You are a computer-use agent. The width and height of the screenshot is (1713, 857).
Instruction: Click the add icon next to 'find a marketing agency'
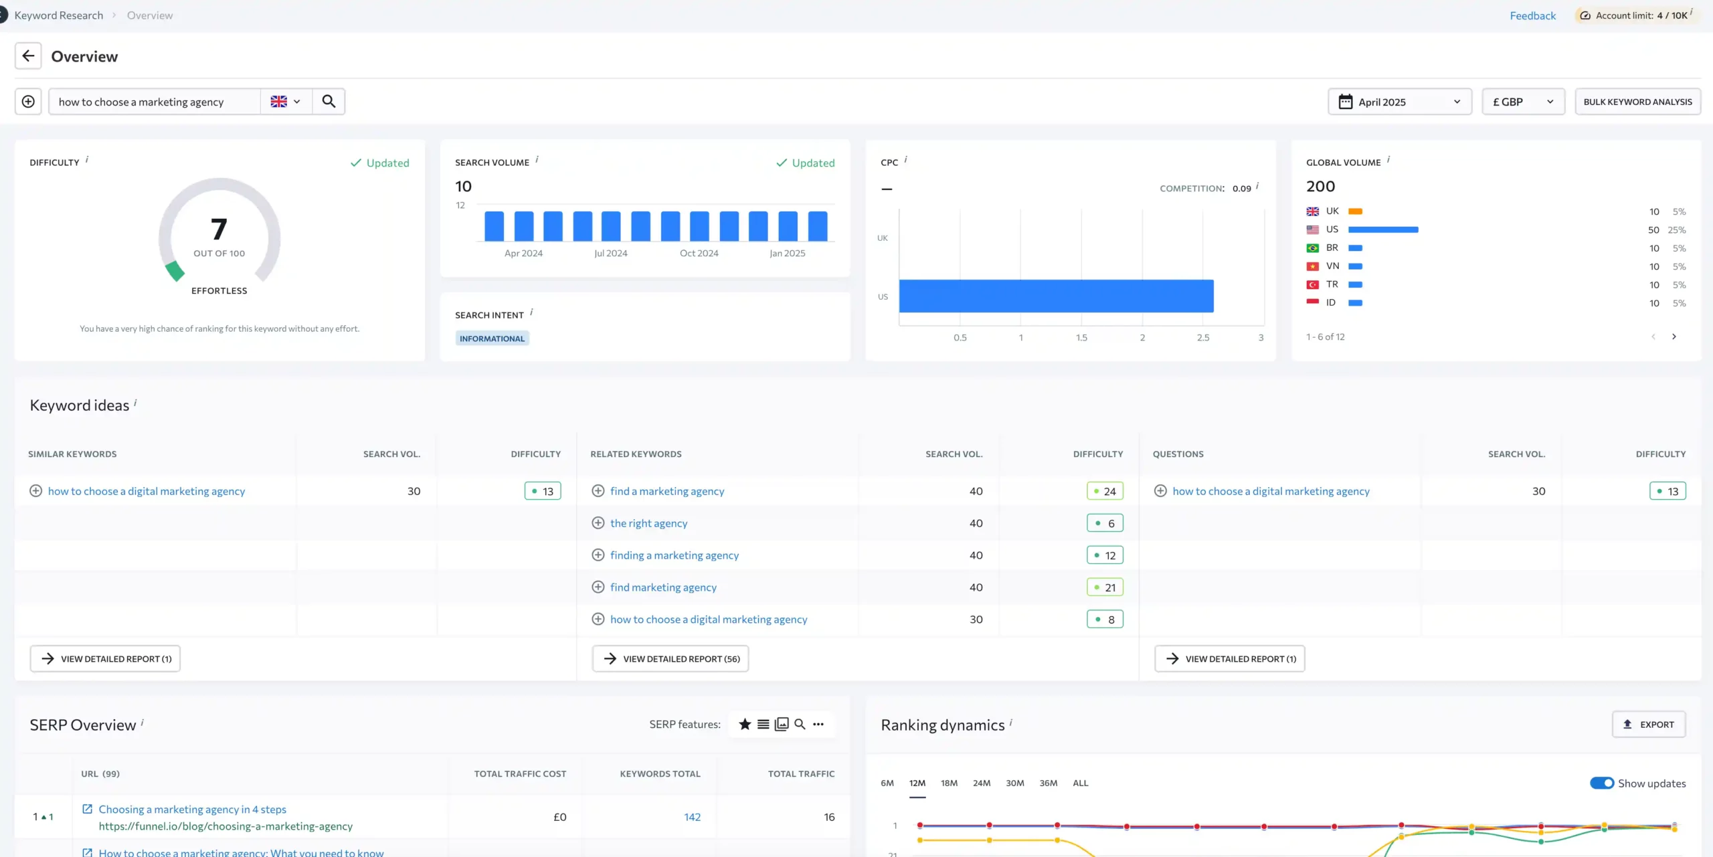[598, 490]
